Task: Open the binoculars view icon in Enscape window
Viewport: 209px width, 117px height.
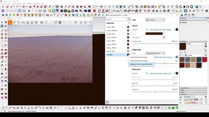Action: pos(23,22)
